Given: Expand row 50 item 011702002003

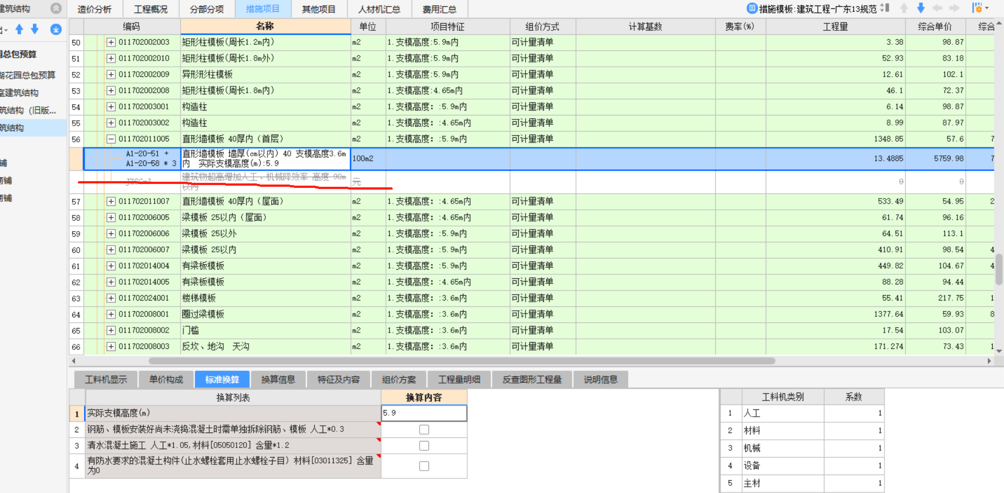Looking at the screenshot, I should tap(111, 42).
